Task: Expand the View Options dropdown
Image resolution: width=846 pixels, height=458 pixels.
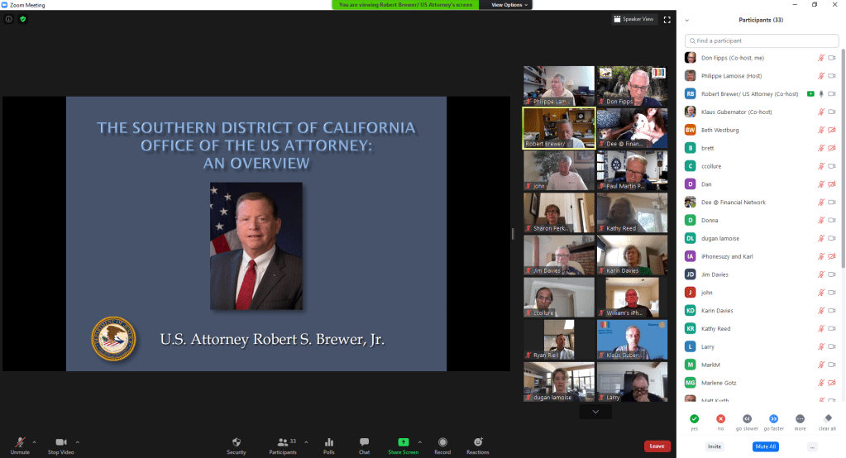Action: click(508, 5)
